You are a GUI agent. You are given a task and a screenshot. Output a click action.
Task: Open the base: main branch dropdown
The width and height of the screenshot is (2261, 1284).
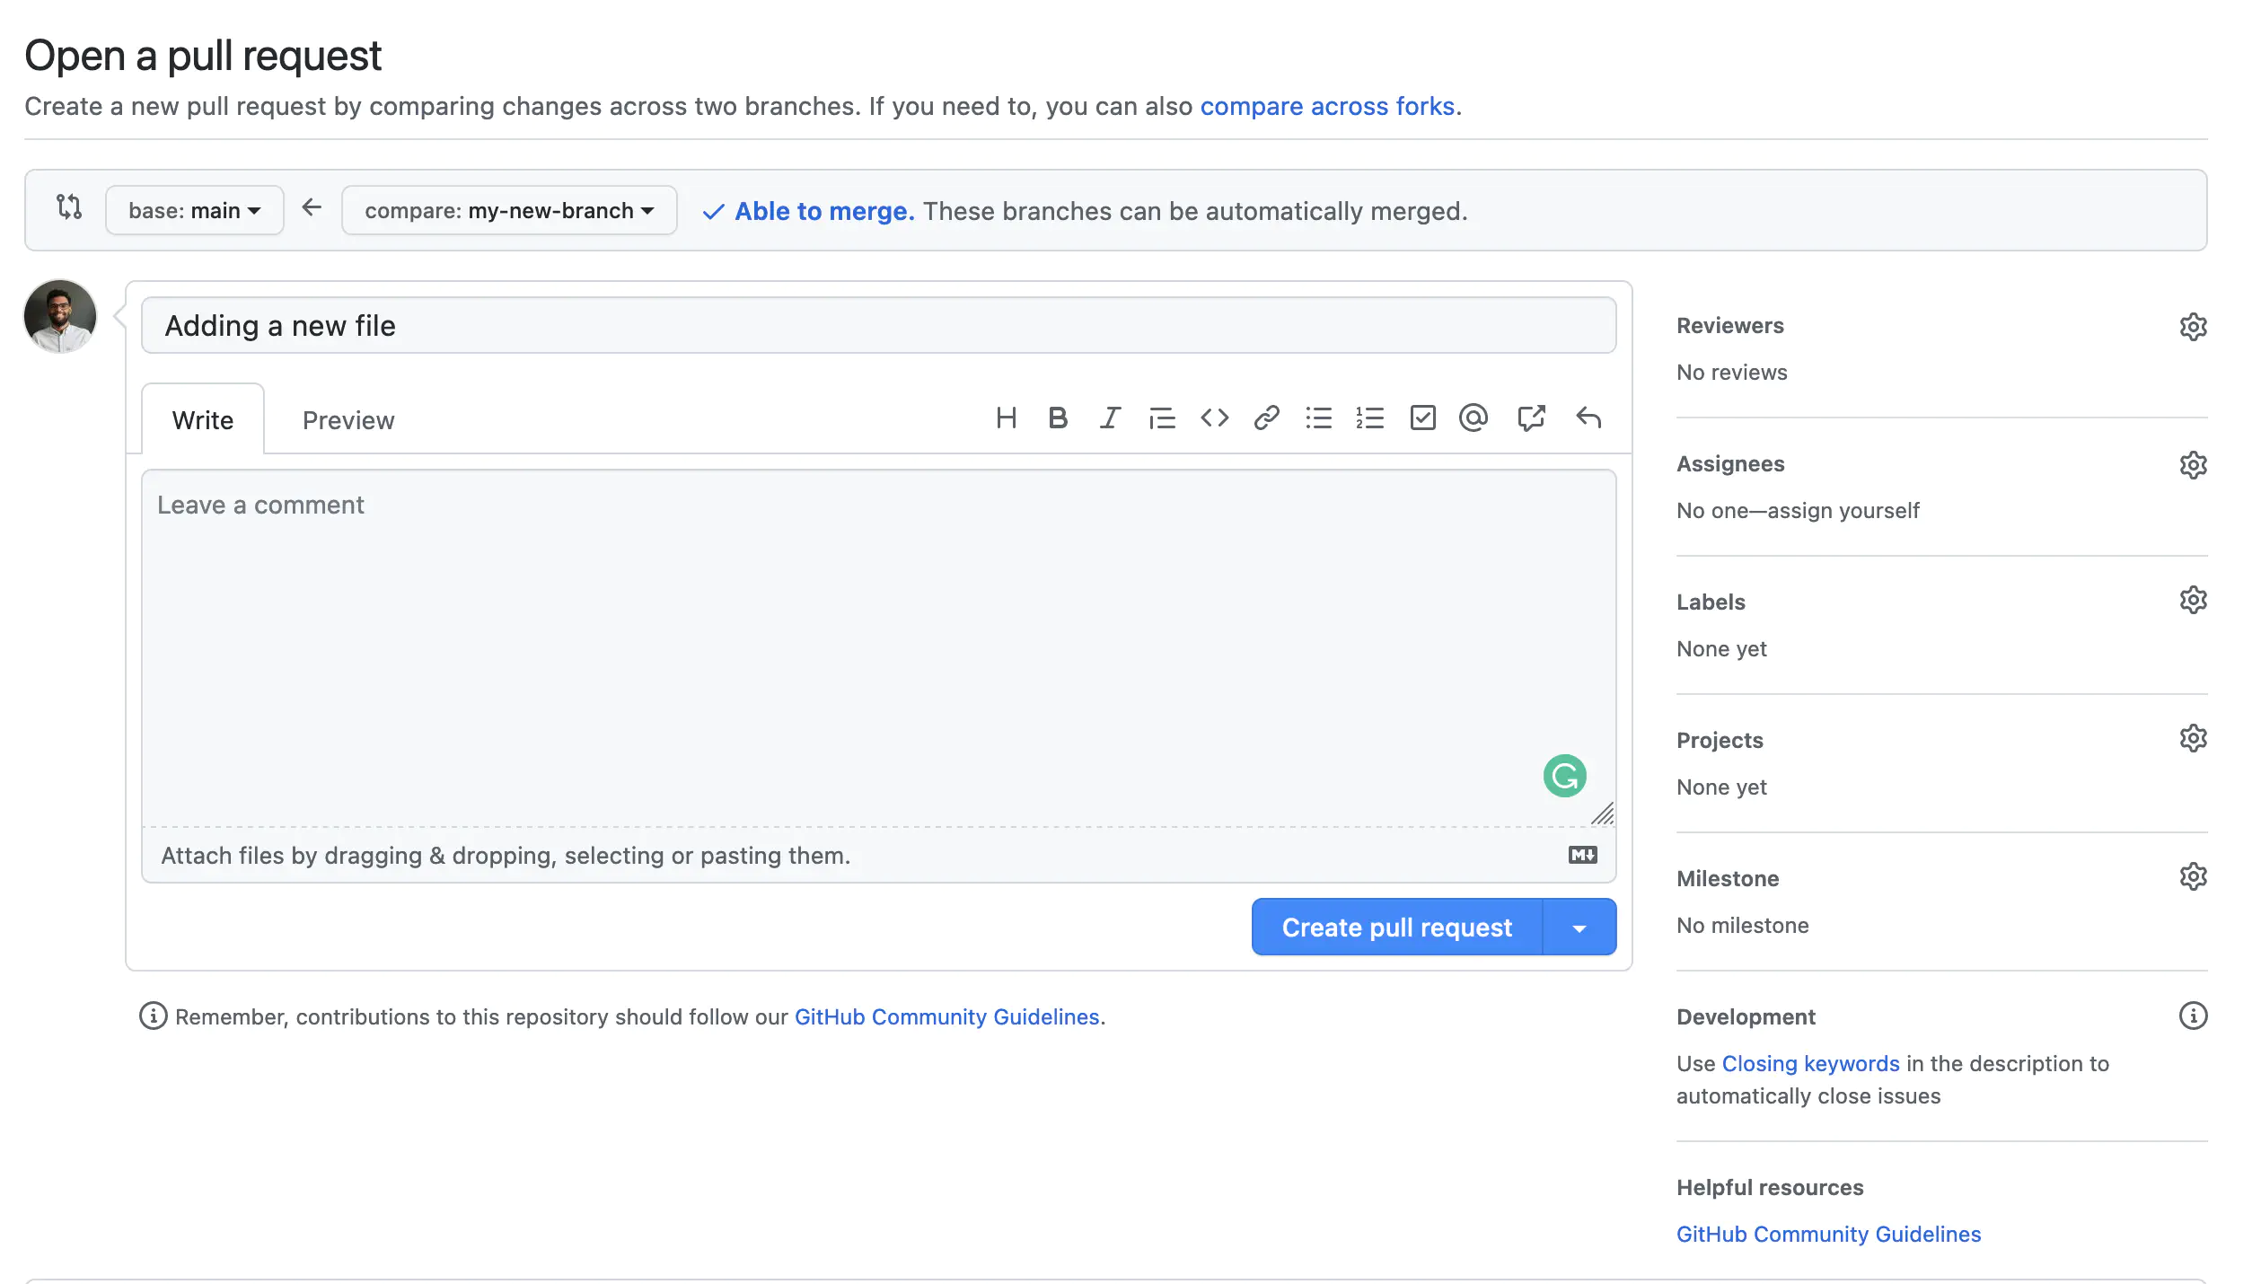pyautogui.click(x=195, y=211)
